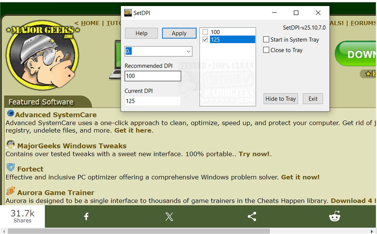The width and height of the screenshot is (377, 234).
Task: Click the 'Get it now!' link
Action: pos(300,177)
